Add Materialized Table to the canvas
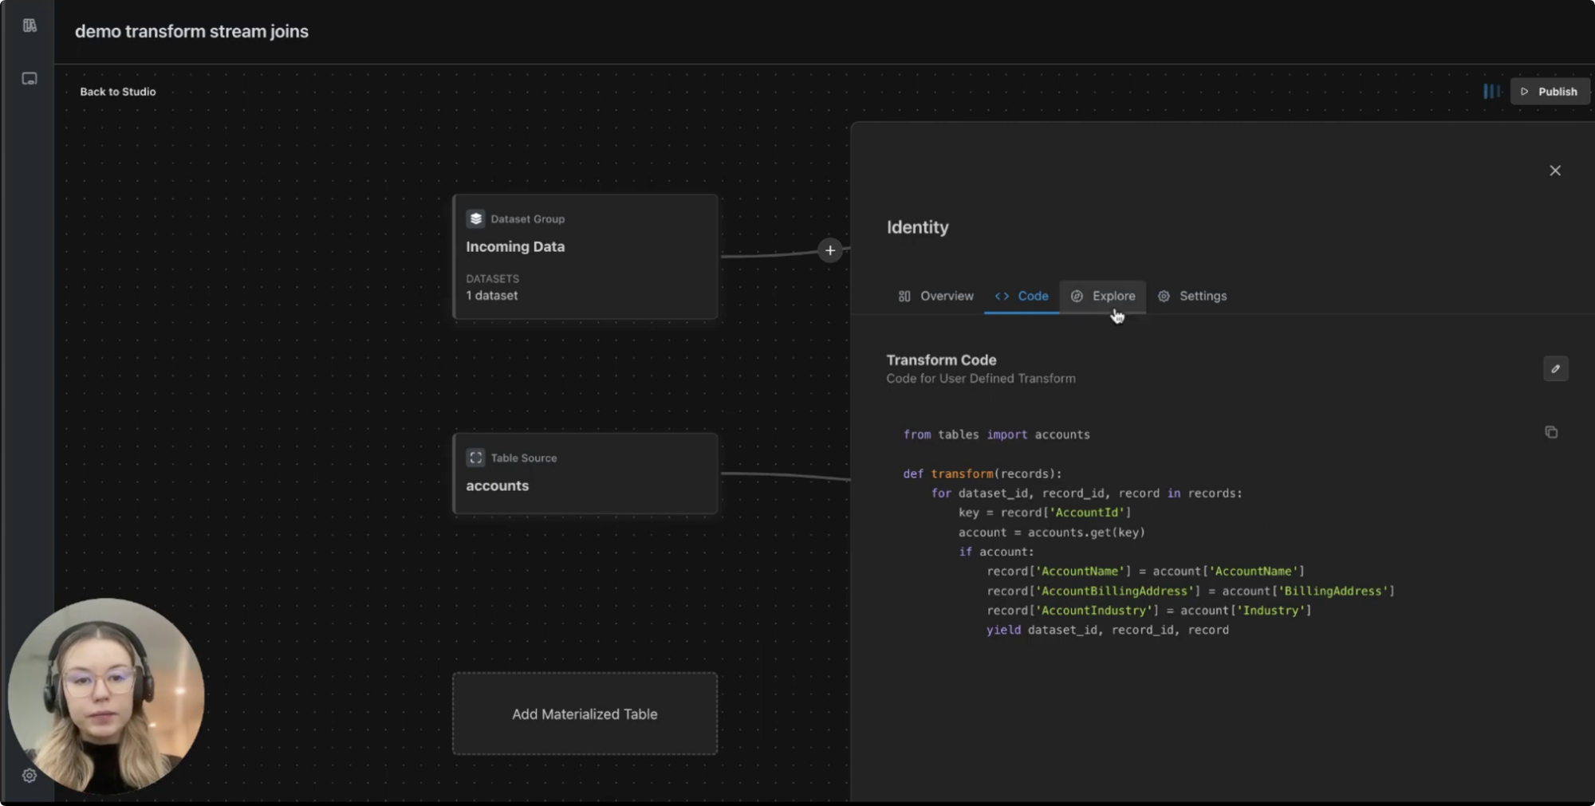 (584, 714)
